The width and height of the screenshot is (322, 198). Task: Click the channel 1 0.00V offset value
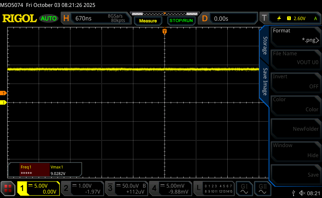pyautogui.click(x=49, y=192)
